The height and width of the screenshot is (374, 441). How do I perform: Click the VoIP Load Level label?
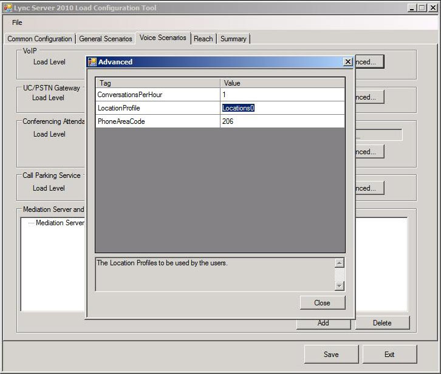point(49,62)
